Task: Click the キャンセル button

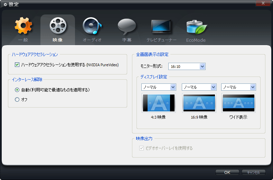Action: point(254,172)
